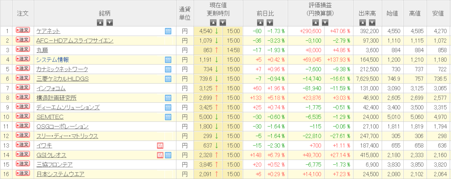This screenshot has width=451, height=179.
Task: Click 注文 button for スリー・ディー・マトリックス
Action: (x=23, y=135)
